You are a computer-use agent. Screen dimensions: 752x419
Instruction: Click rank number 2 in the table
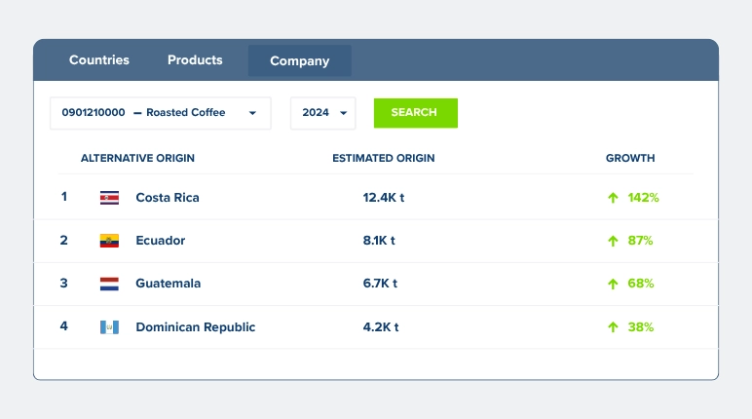[x=63, y=240]
